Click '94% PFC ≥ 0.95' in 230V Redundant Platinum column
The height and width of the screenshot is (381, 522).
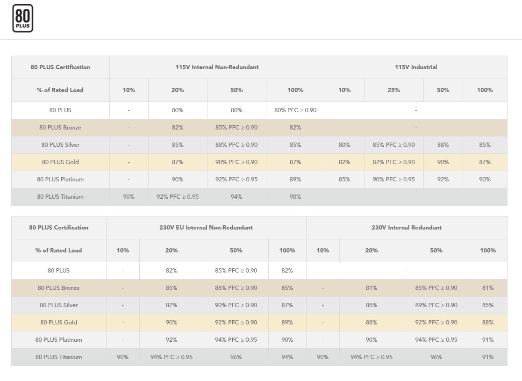(x=436, y=340)
